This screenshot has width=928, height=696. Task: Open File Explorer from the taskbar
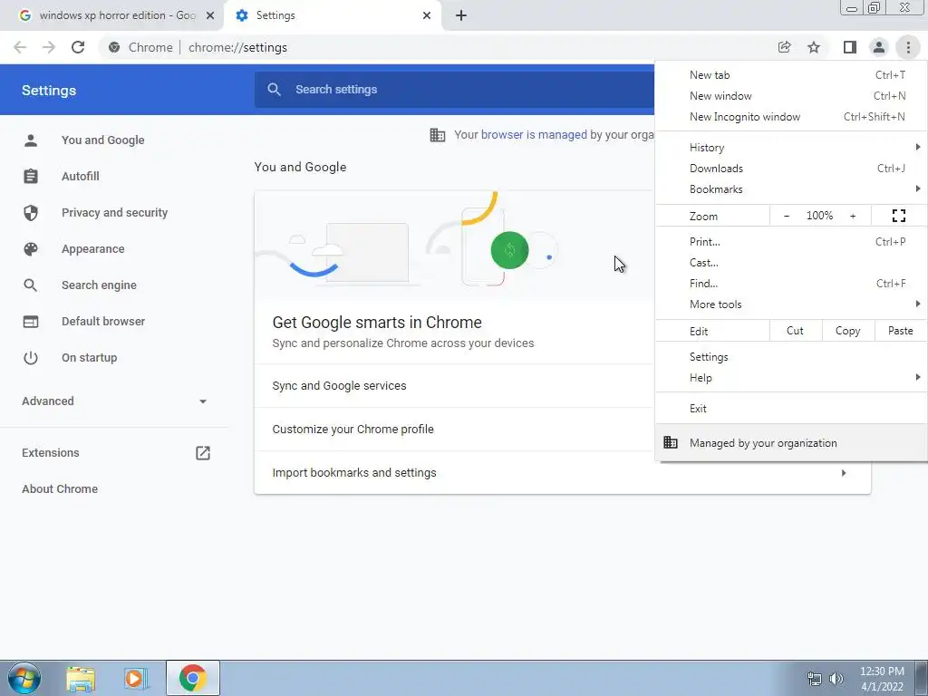[x=81, y=679]
